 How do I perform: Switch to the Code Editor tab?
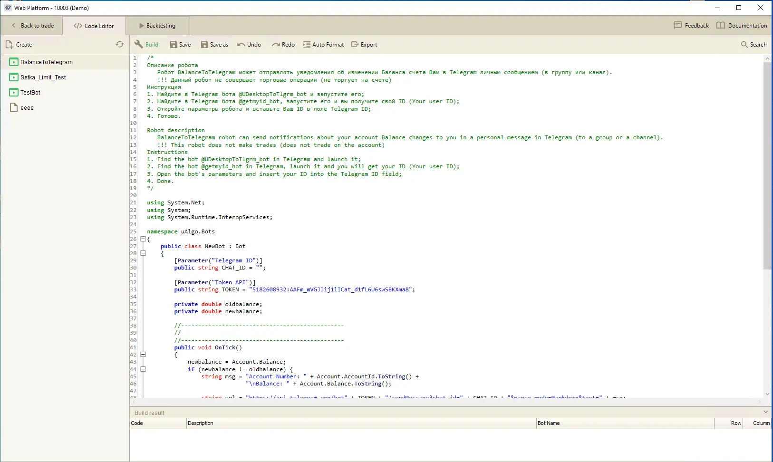coord(94,26)
